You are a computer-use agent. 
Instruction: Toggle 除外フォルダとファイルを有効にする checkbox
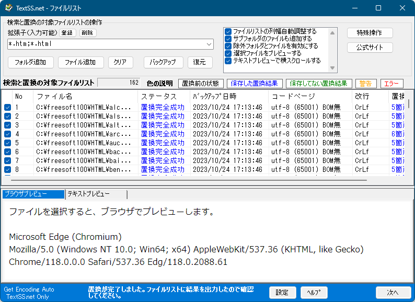tap(228, 47)
